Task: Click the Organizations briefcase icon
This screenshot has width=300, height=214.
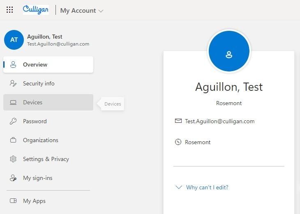Action: click(14, 140)
